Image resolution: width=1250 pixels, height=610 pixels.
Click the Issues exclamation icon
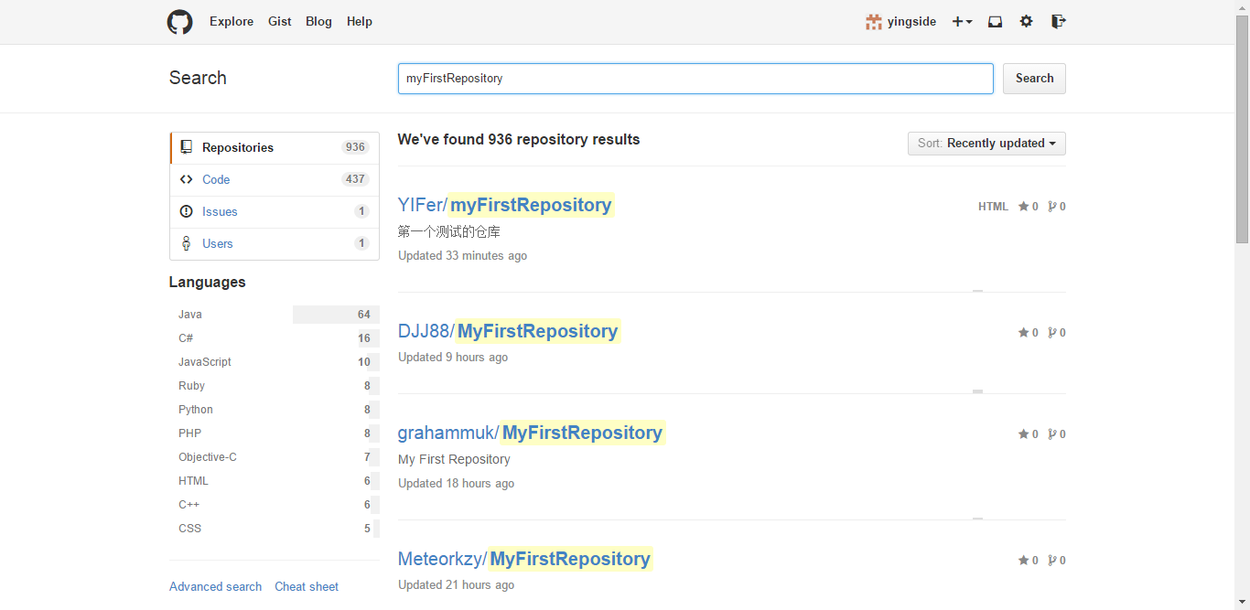click(187, 211)
